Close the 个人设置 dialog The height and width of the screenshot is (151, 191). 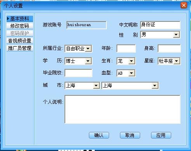click(184, 5)
